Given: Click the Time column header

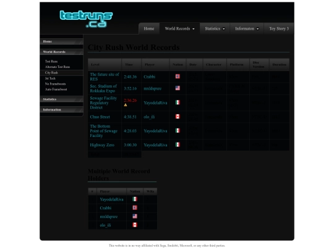Looking at the screenshot, I should 131,65.
